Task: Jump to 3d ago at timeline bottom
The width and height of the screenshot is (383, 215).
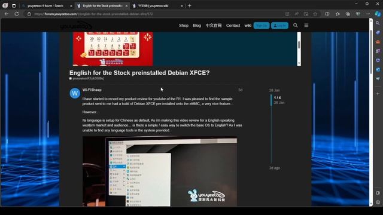Action: (x=275, y=168)
